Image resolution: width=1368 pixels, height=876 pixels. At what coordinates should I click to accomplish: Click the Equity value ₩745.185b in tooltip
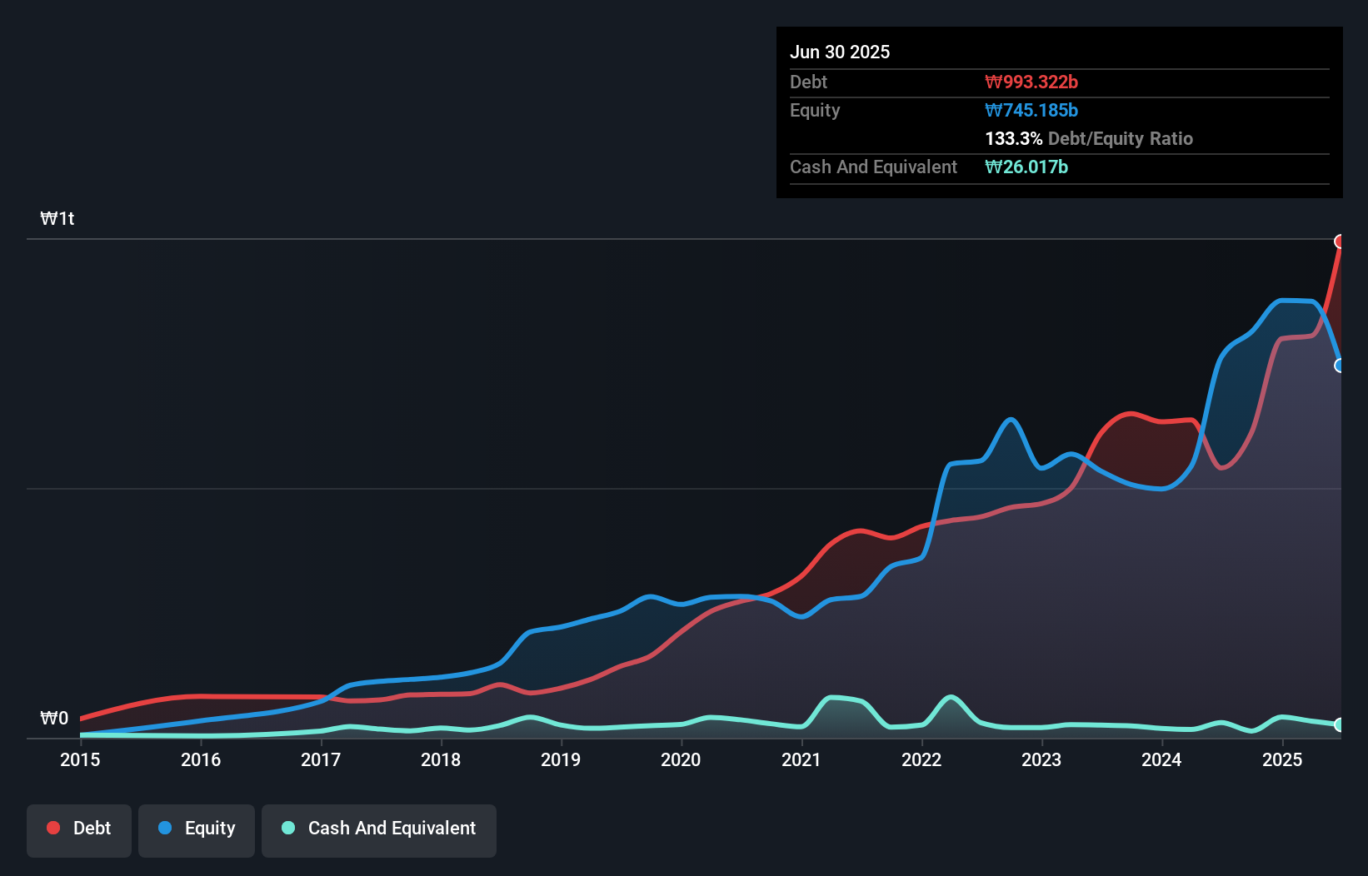pyautogui.click(x=1031, y=110)
